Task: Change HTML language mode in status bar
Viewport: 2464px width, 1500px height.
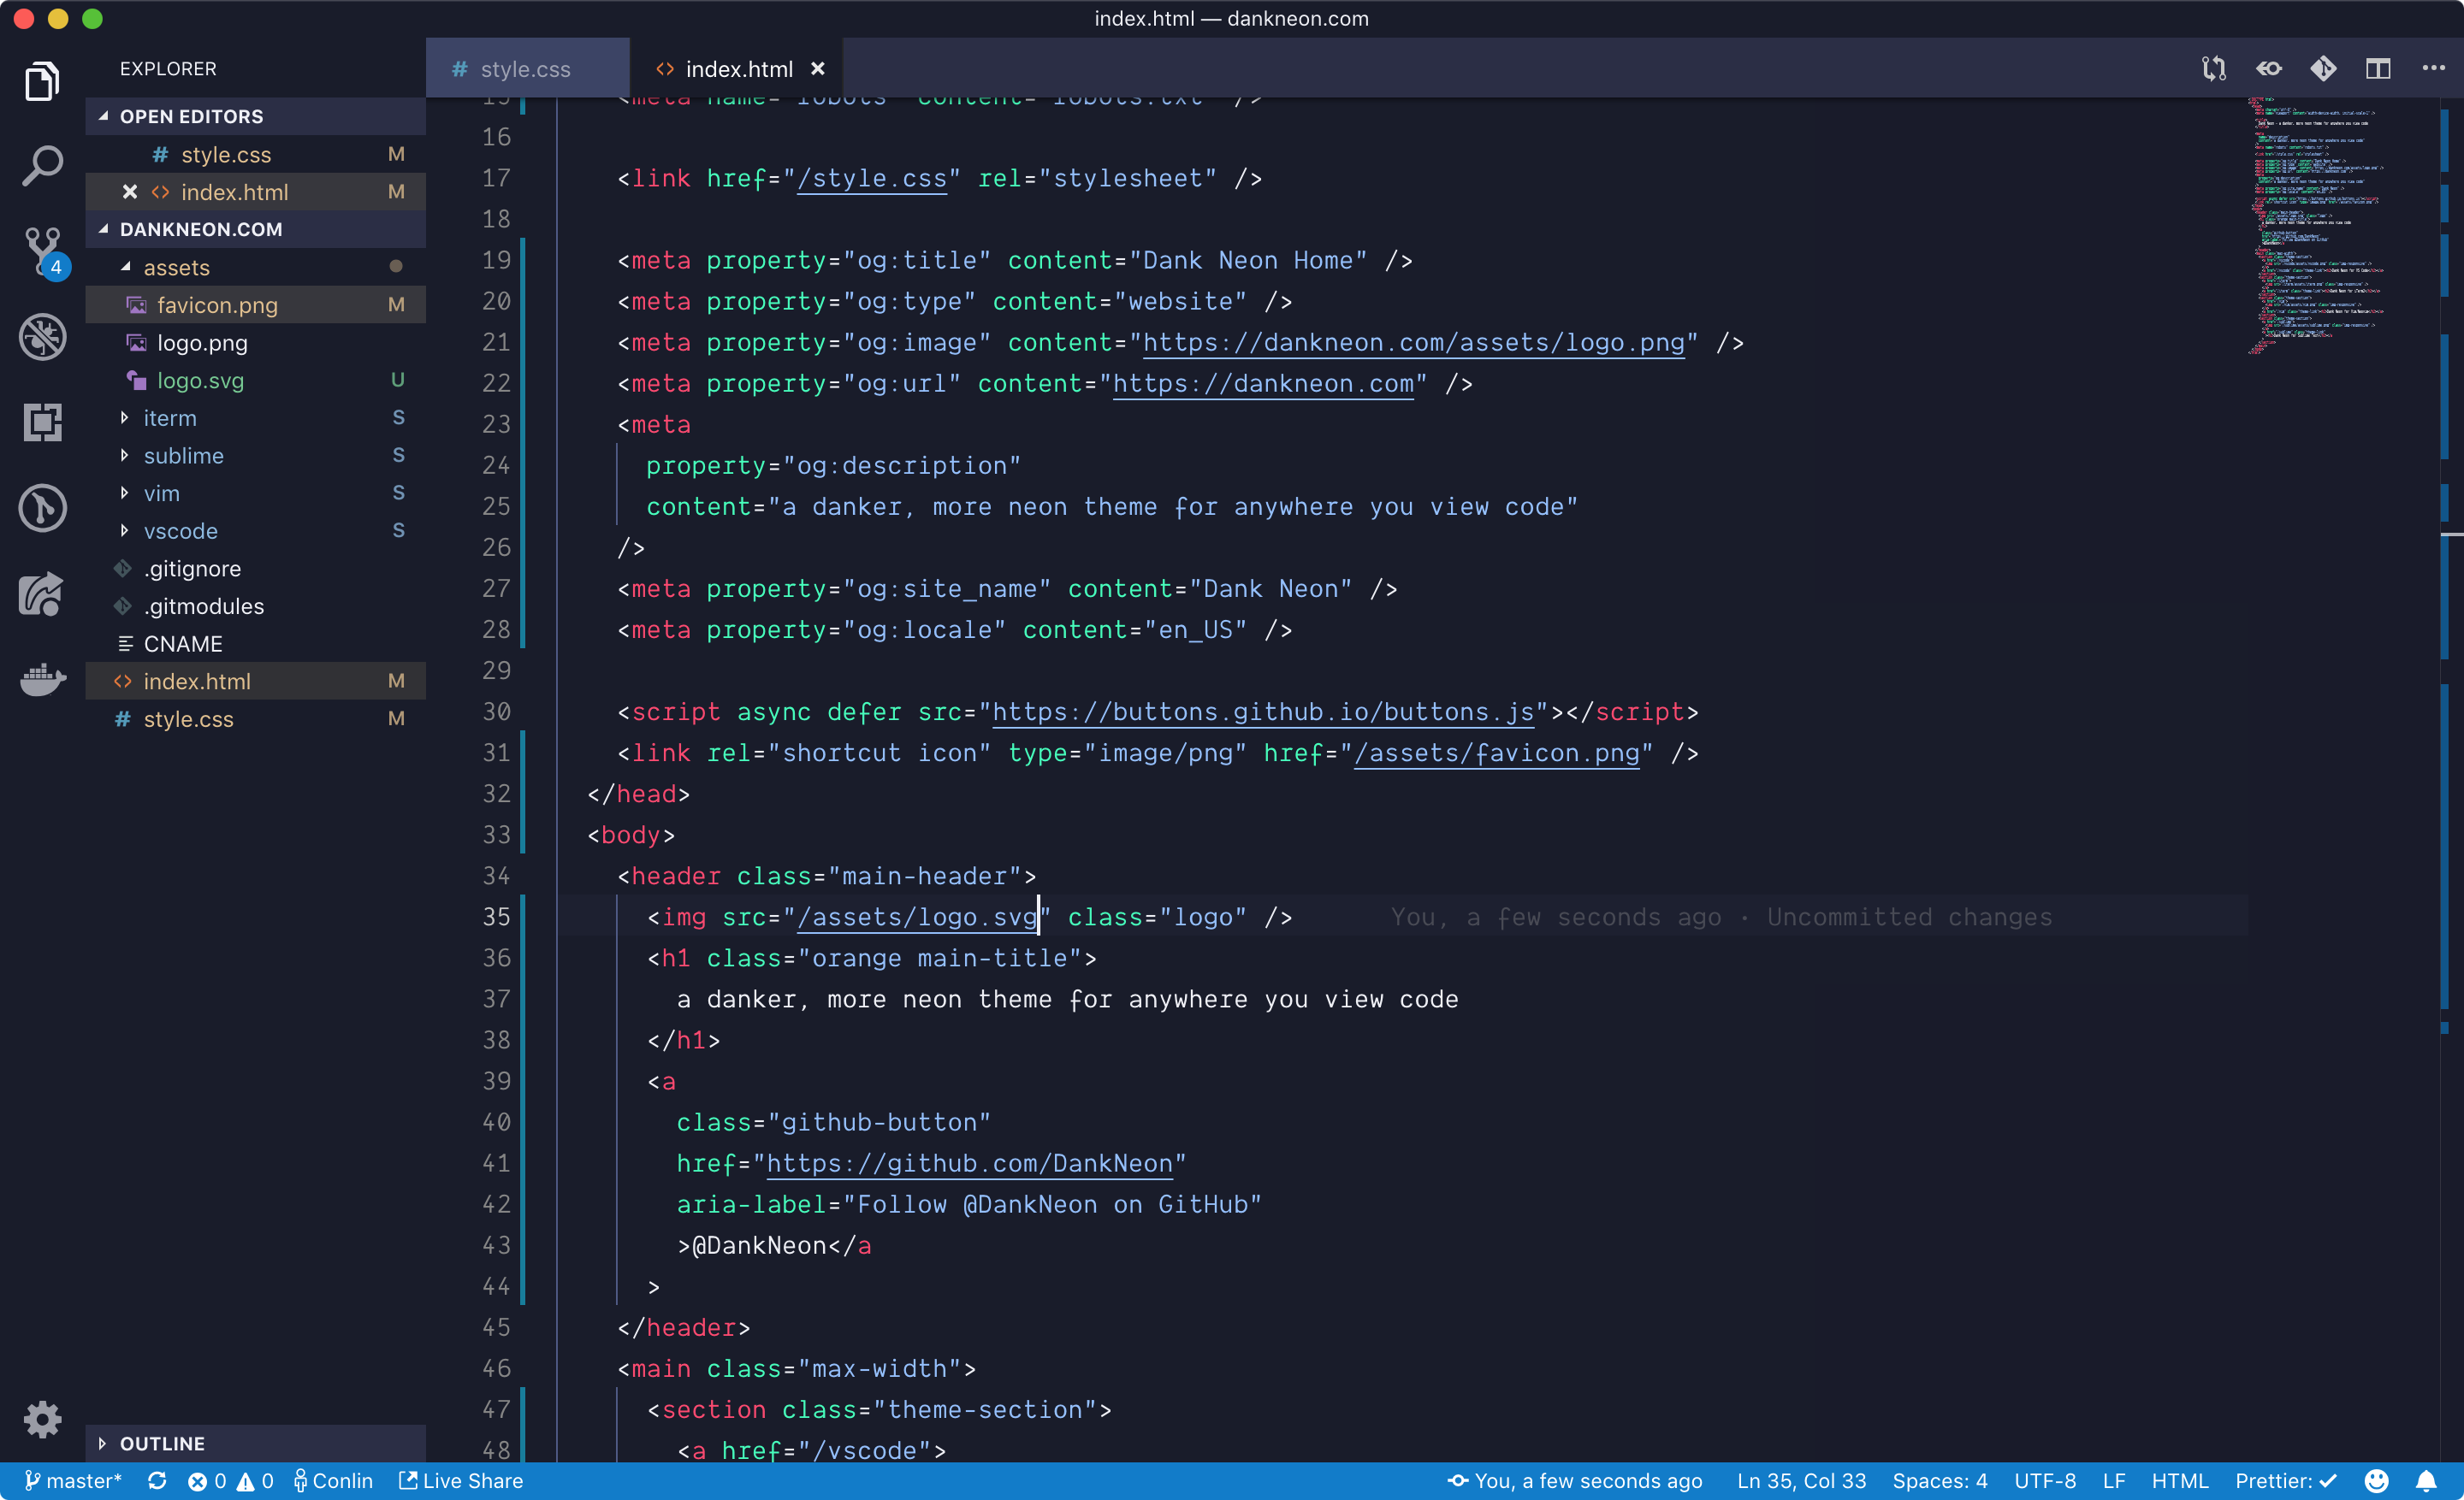Action: [x=2179, y=1481]
